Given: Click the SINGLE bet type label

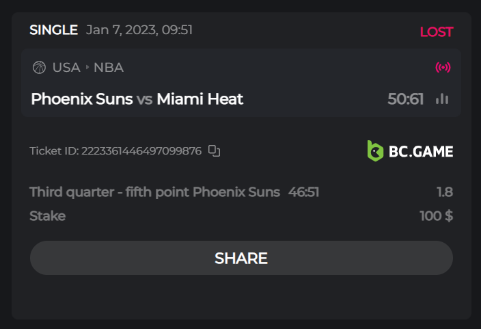Looking at the screenshot, I should click(x=53, y=29).
